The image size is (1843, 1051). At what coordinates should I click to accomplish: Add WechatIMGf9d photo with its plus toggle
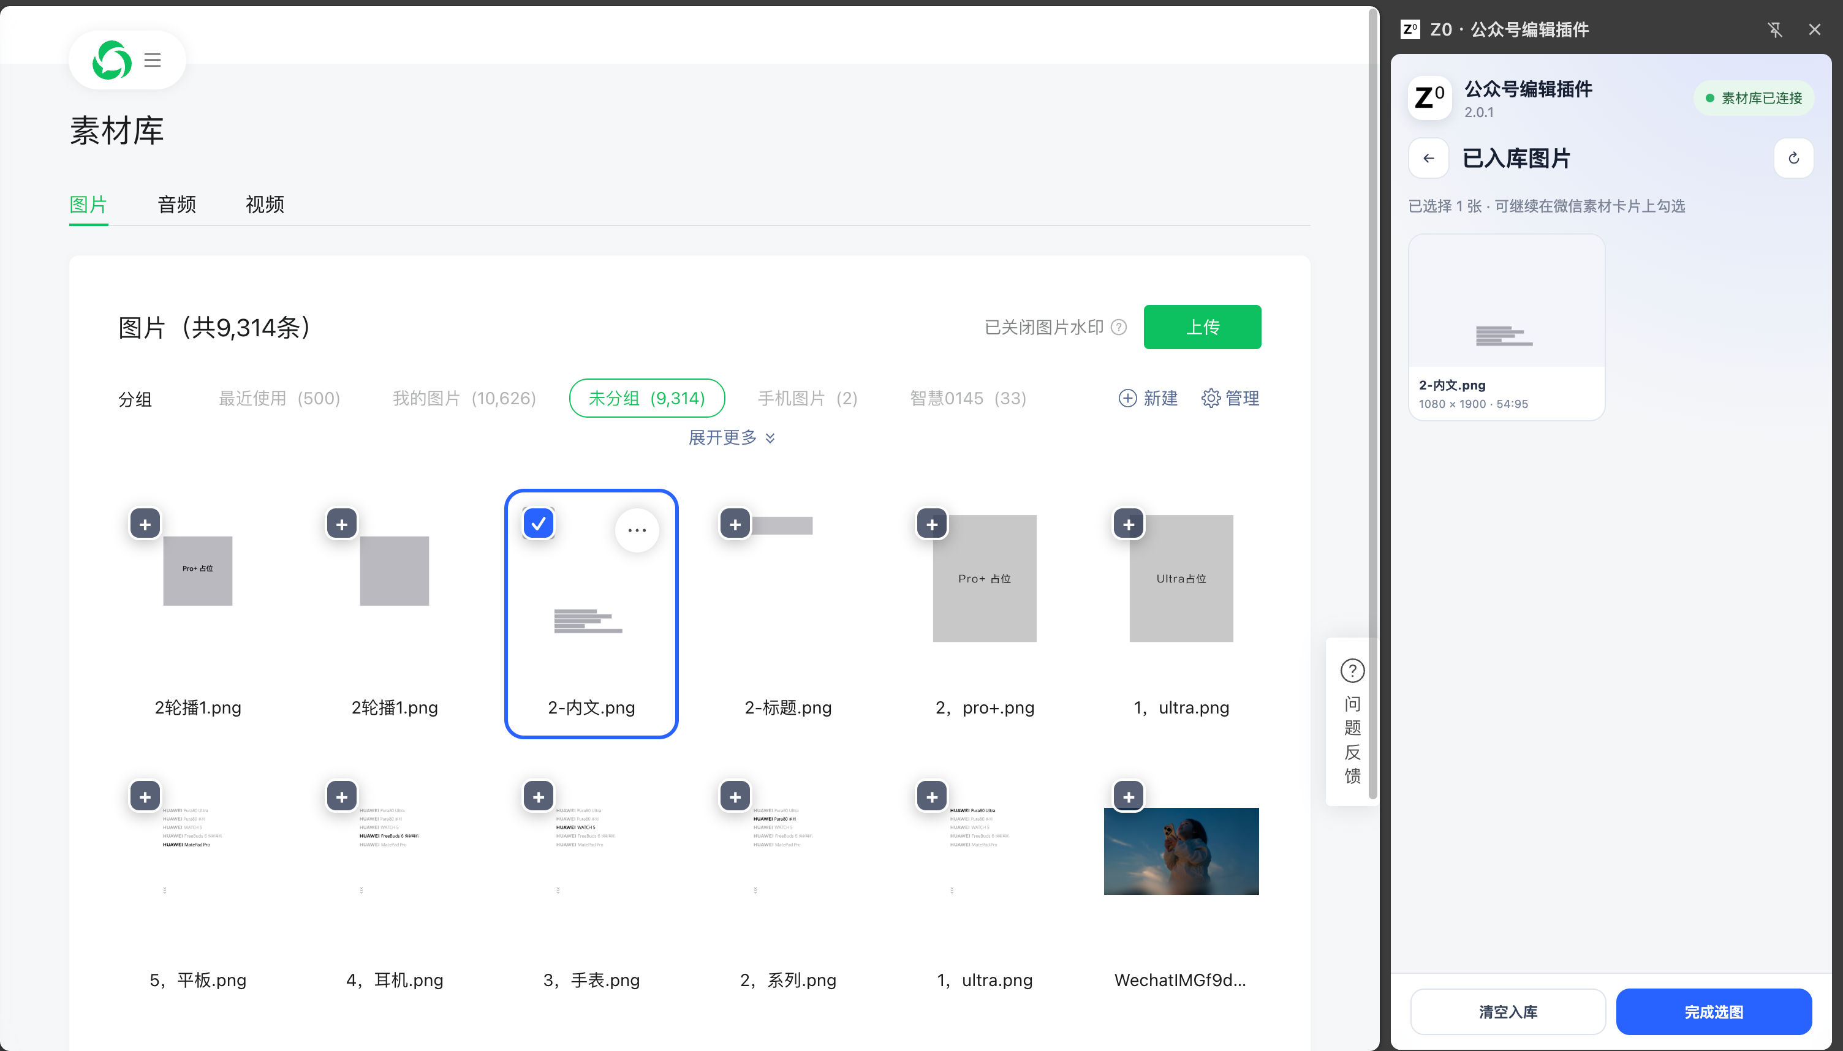(x=1129, y=797)
